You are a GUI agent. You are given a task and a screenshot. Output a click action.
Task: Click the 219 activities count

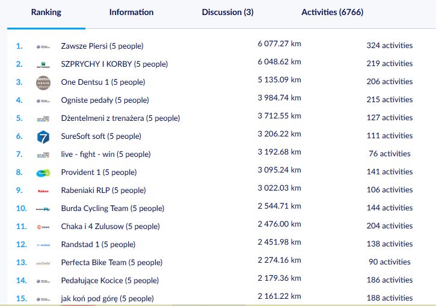click(x=390, y=64)
